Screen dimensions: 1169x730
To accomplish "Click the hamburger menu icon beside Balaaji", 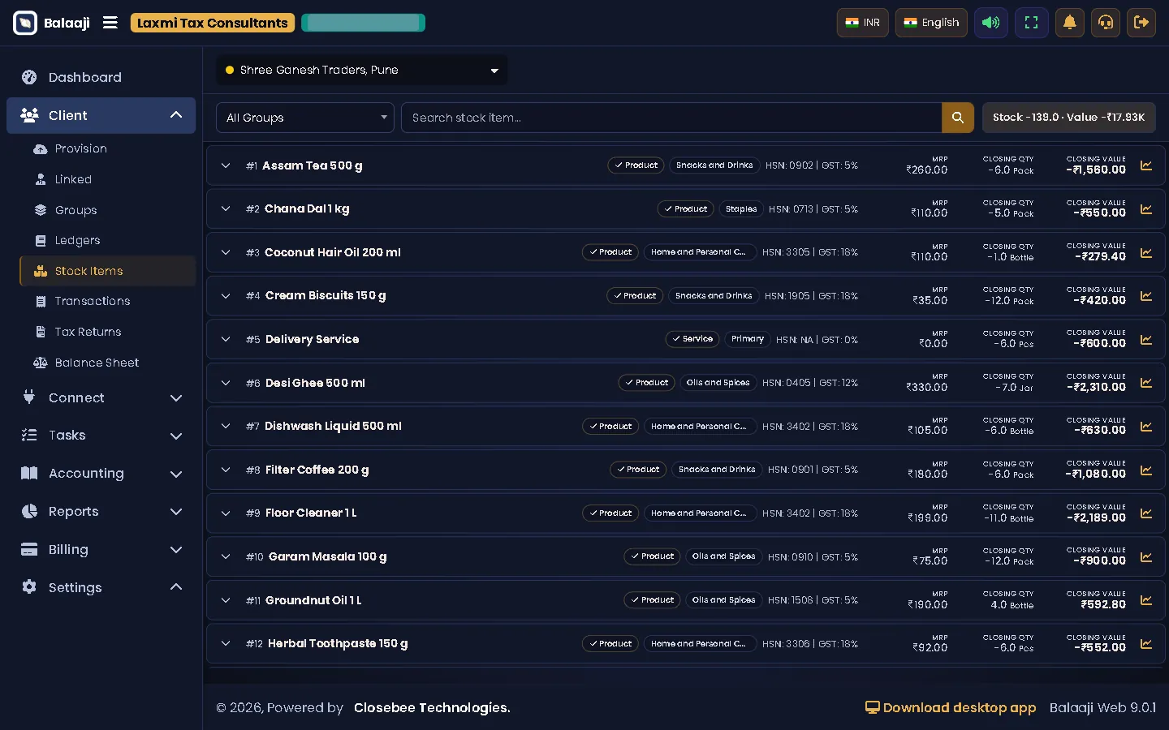I will [x=110, y=23].
